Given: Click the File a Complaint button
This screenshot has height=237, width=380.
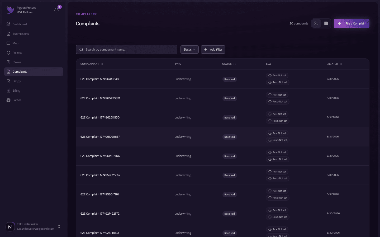Looking at the screenshot, I should (x=351, y=23).
